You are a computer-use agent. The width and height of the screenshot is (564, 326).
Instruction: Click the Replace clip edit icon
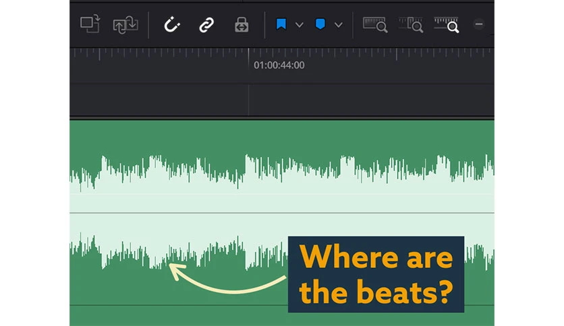pos(90,24)
